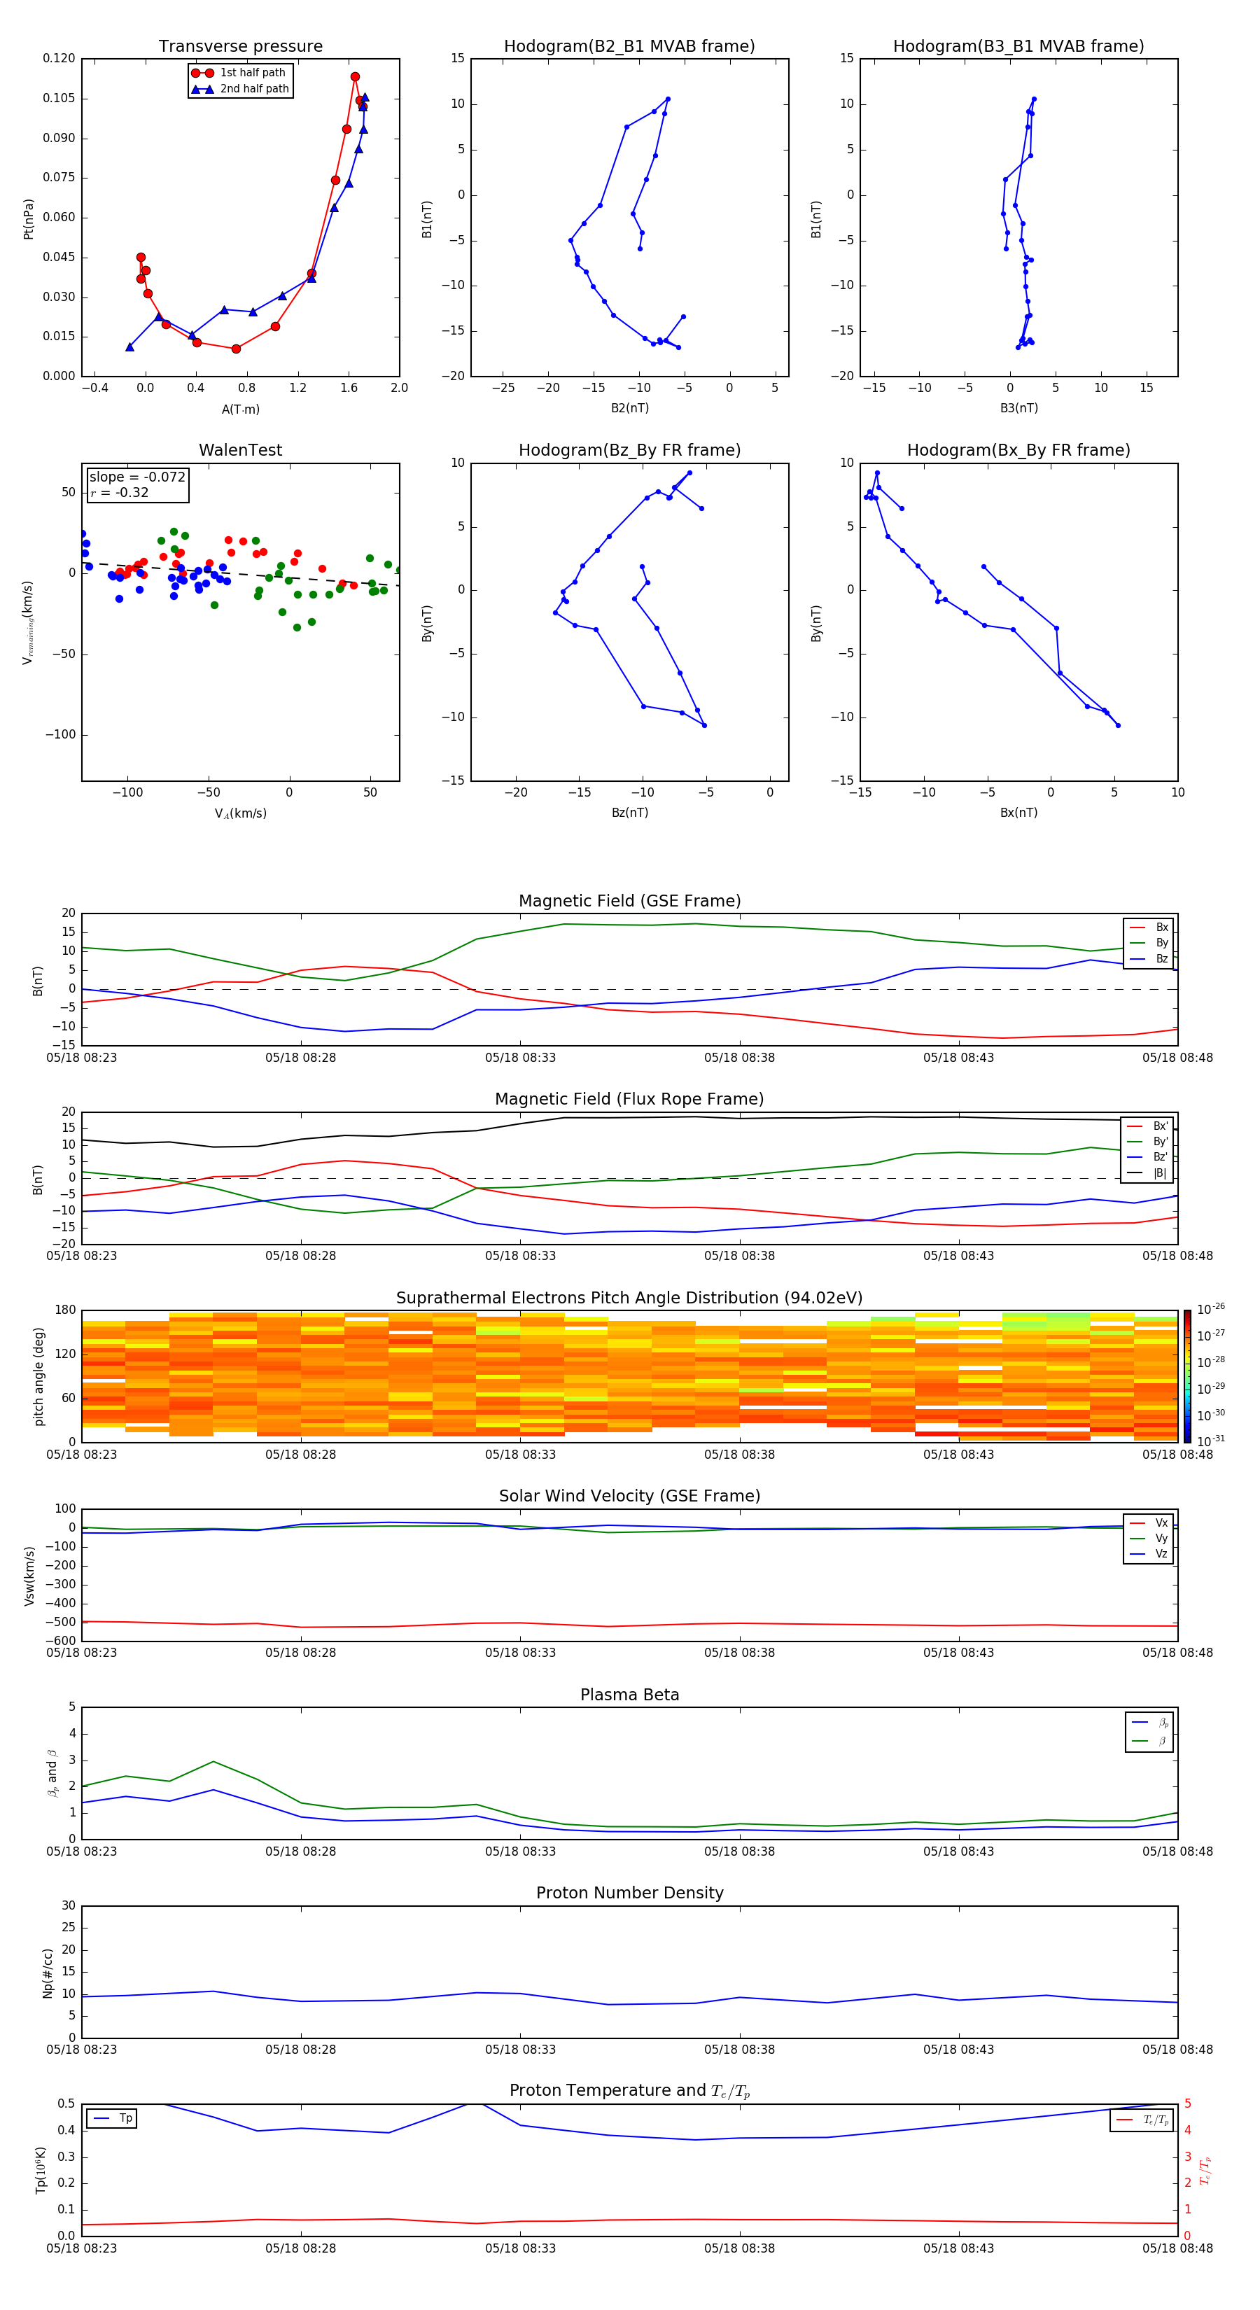Click the "Transverse pressure" plot title
1260x2310 pixels.
click(x=240, y=45)
